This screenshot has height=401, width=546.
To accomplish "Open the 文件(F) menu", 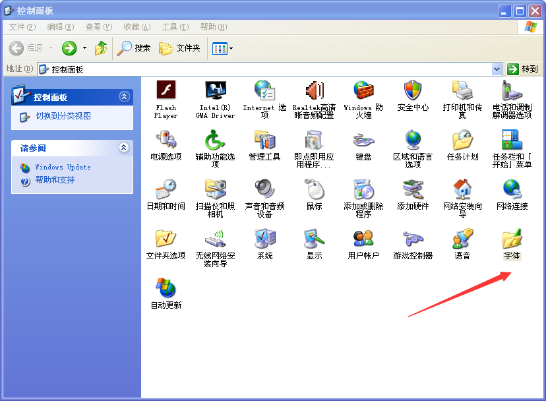I will pyautogui.click(x=22, y=27).
